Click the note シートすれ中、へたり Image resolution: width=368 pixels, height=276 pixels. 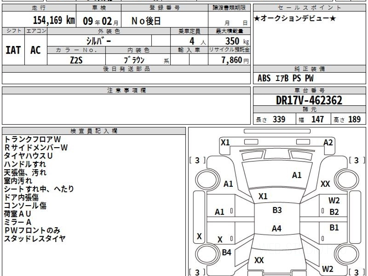coord(39,189)
